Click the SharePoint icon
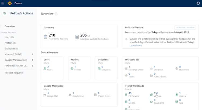This screenshot has height=110, width=202. pos(177,68)
